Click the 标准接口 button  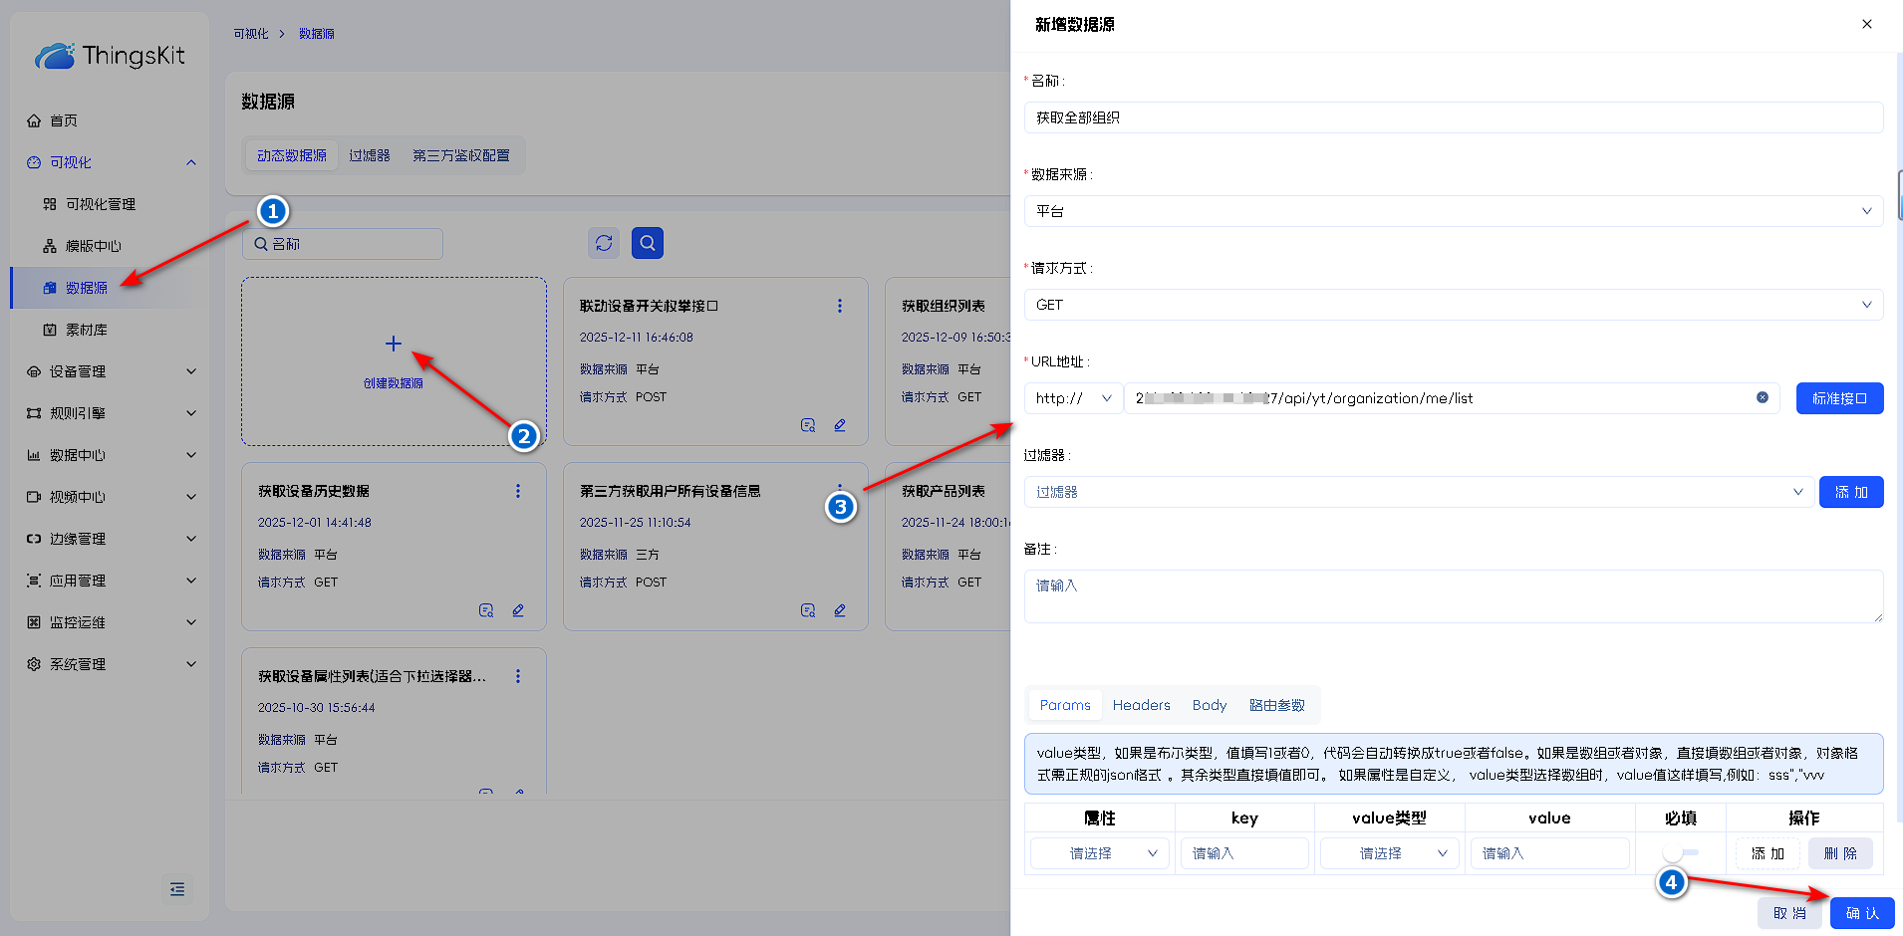(1839, 398)
